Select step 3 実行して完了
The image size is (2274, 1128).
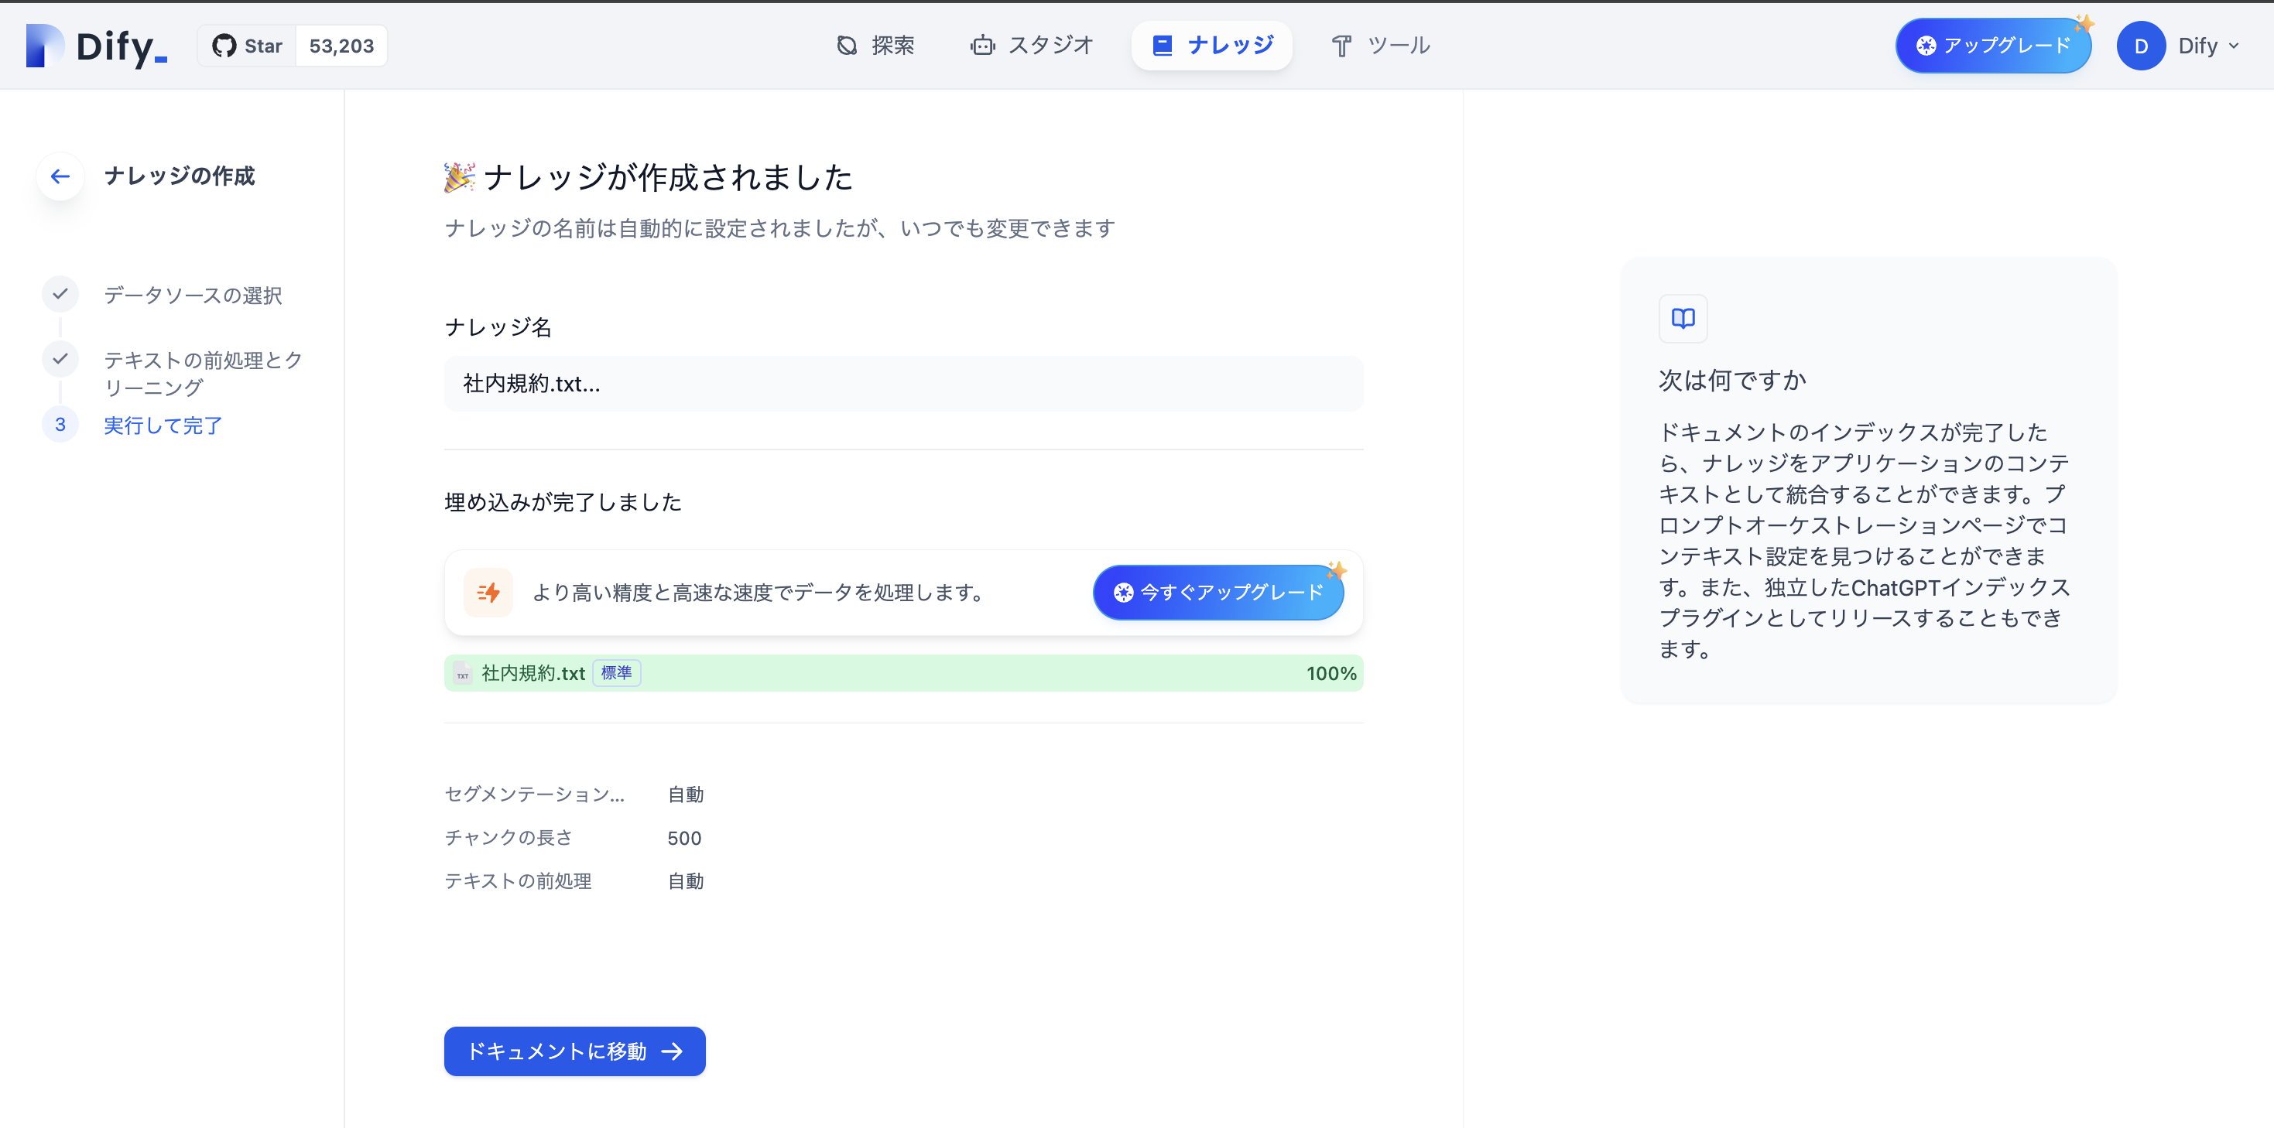163,426
